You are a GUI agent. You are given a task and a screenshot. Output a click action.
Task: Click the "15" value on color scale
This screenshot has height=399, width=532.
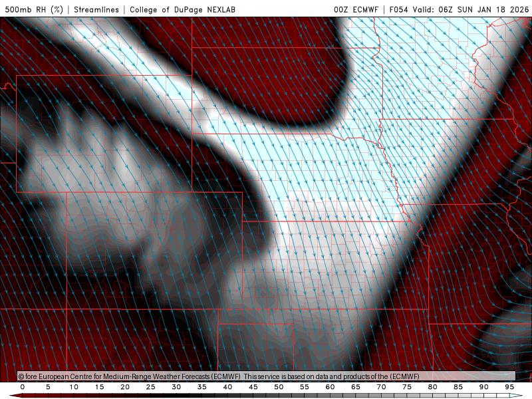click(x=99, y=387)
